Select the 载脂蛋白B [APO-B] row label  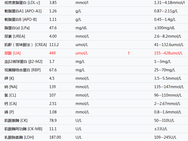[x=20, y=19]
